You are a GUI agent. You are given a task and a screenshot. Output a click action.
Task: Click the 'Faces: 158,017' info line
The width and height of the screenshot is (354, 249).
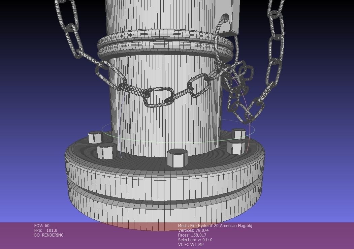[x=192, y=235]
